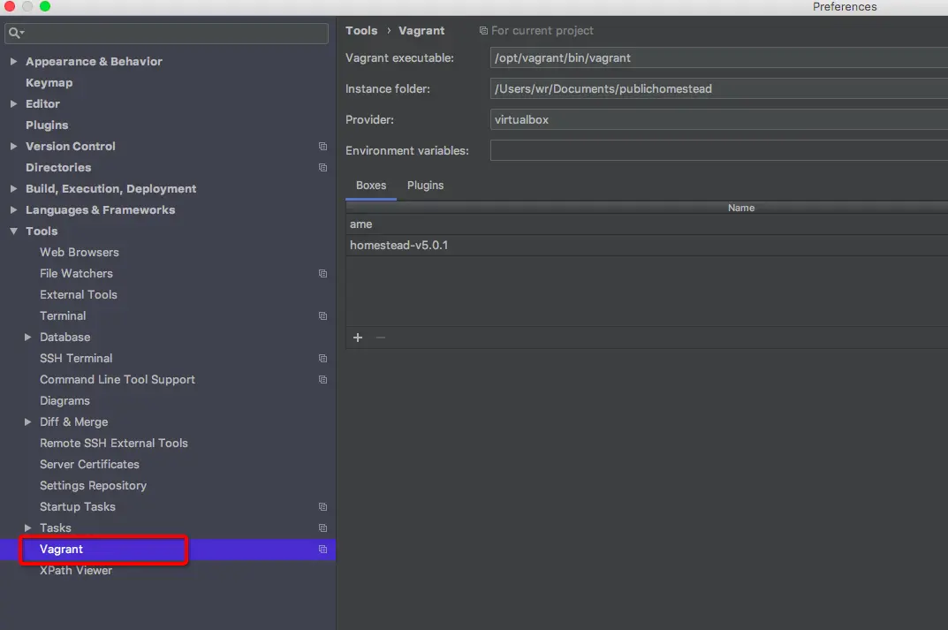Click project-level icon next to File Watchers

(x=322, y=273)
